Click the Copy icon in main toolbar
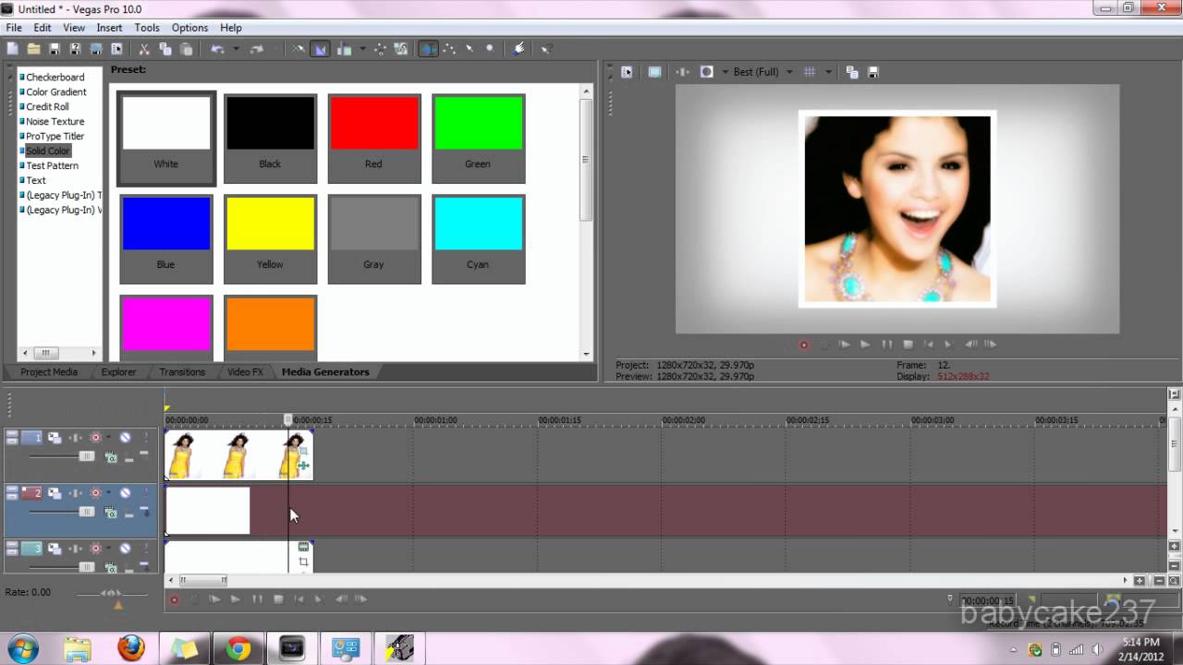1183x665 pixels. click(165, 49)
